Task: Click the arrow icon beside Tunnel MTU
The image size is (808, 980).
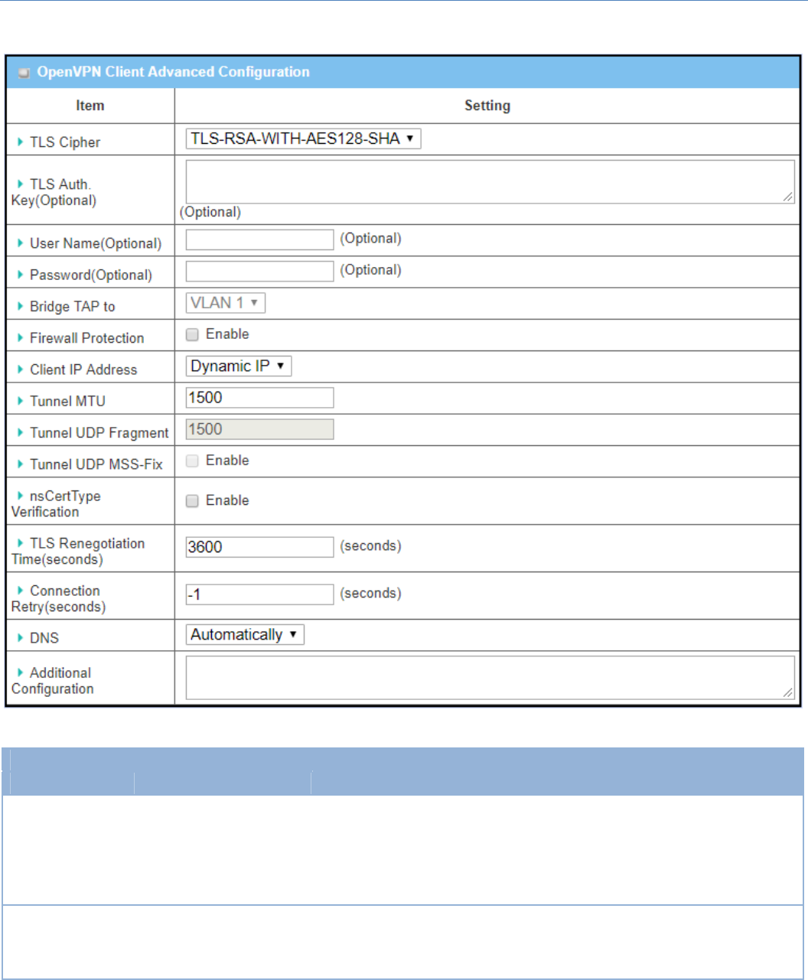Action: (x=20, y=401)
